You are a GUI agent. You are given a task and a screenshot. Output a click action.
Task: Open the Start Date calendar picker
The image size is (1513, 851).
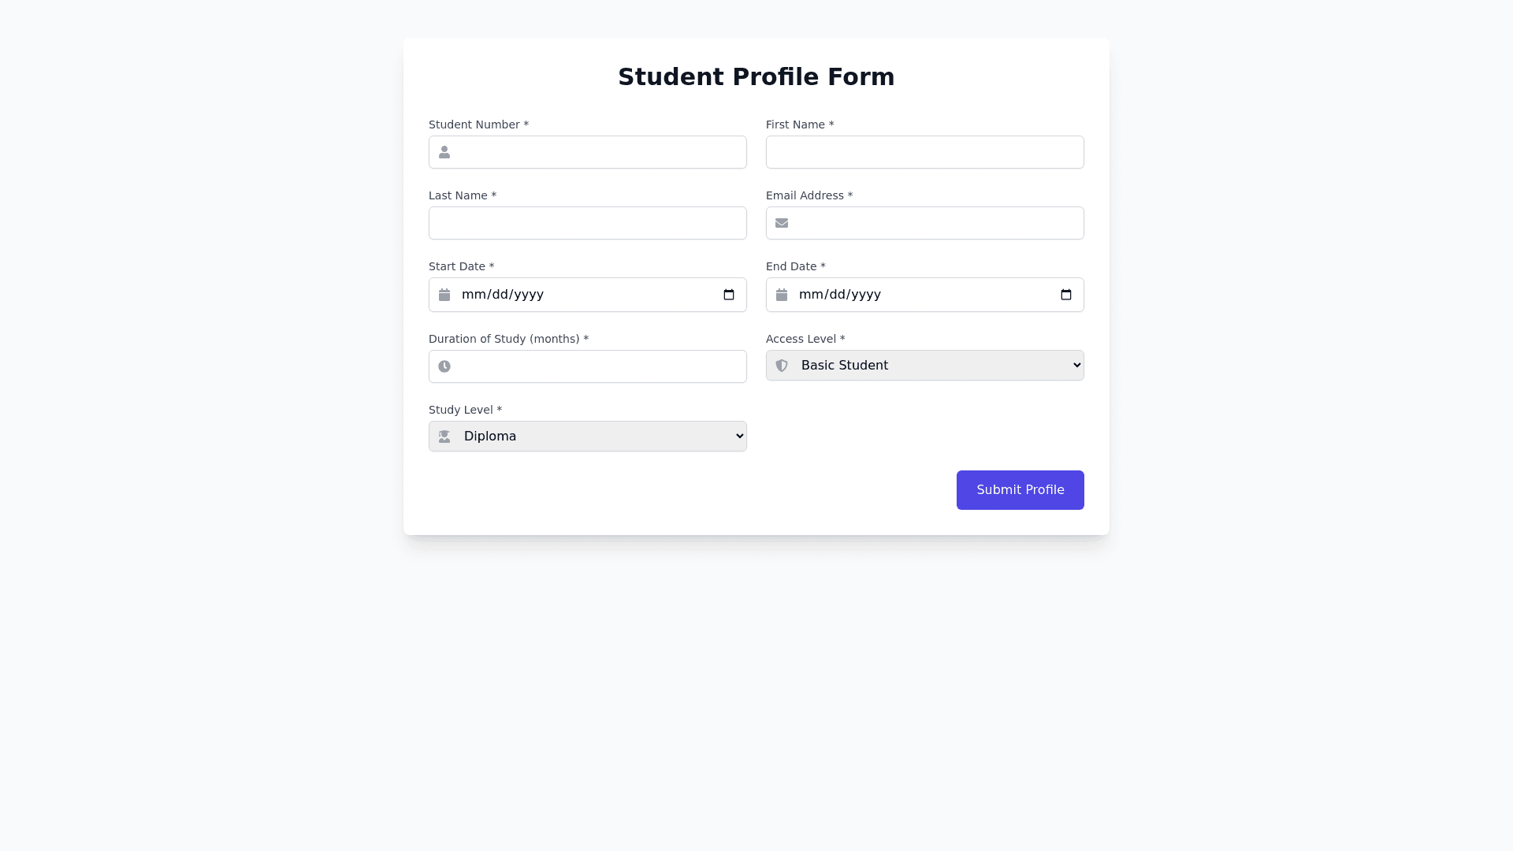pos(729,295)
